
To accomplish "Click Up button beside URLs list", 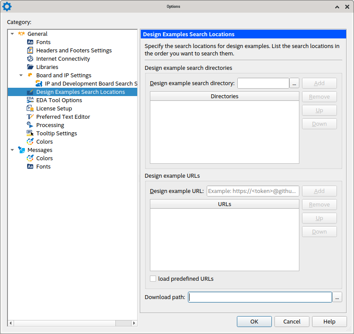I will [319, 218].
